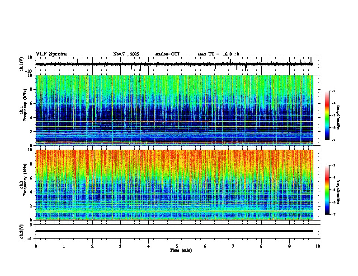Click the "ch.1(V)" waveform axis label

pyautogui.click(x=22, y=64)
